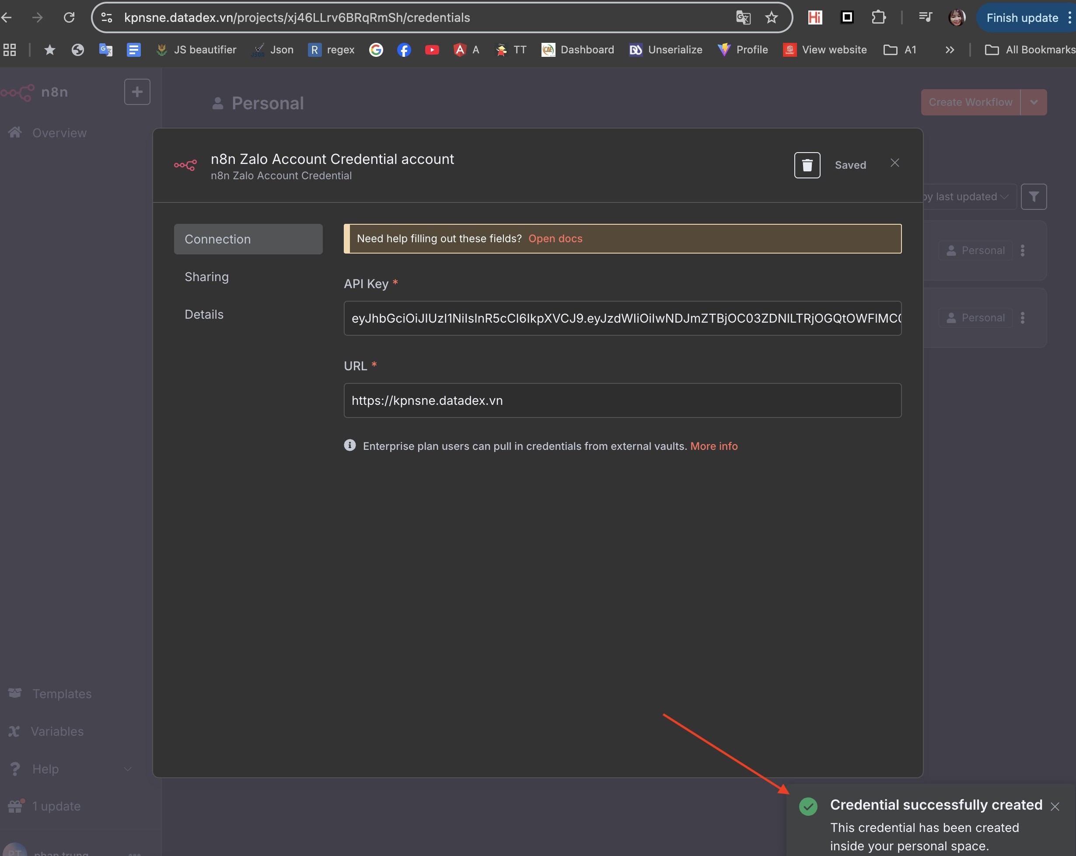Click the plus add button in sidebar
The height and width of the screenshot is (856, 1076).
tap(137, 92)
